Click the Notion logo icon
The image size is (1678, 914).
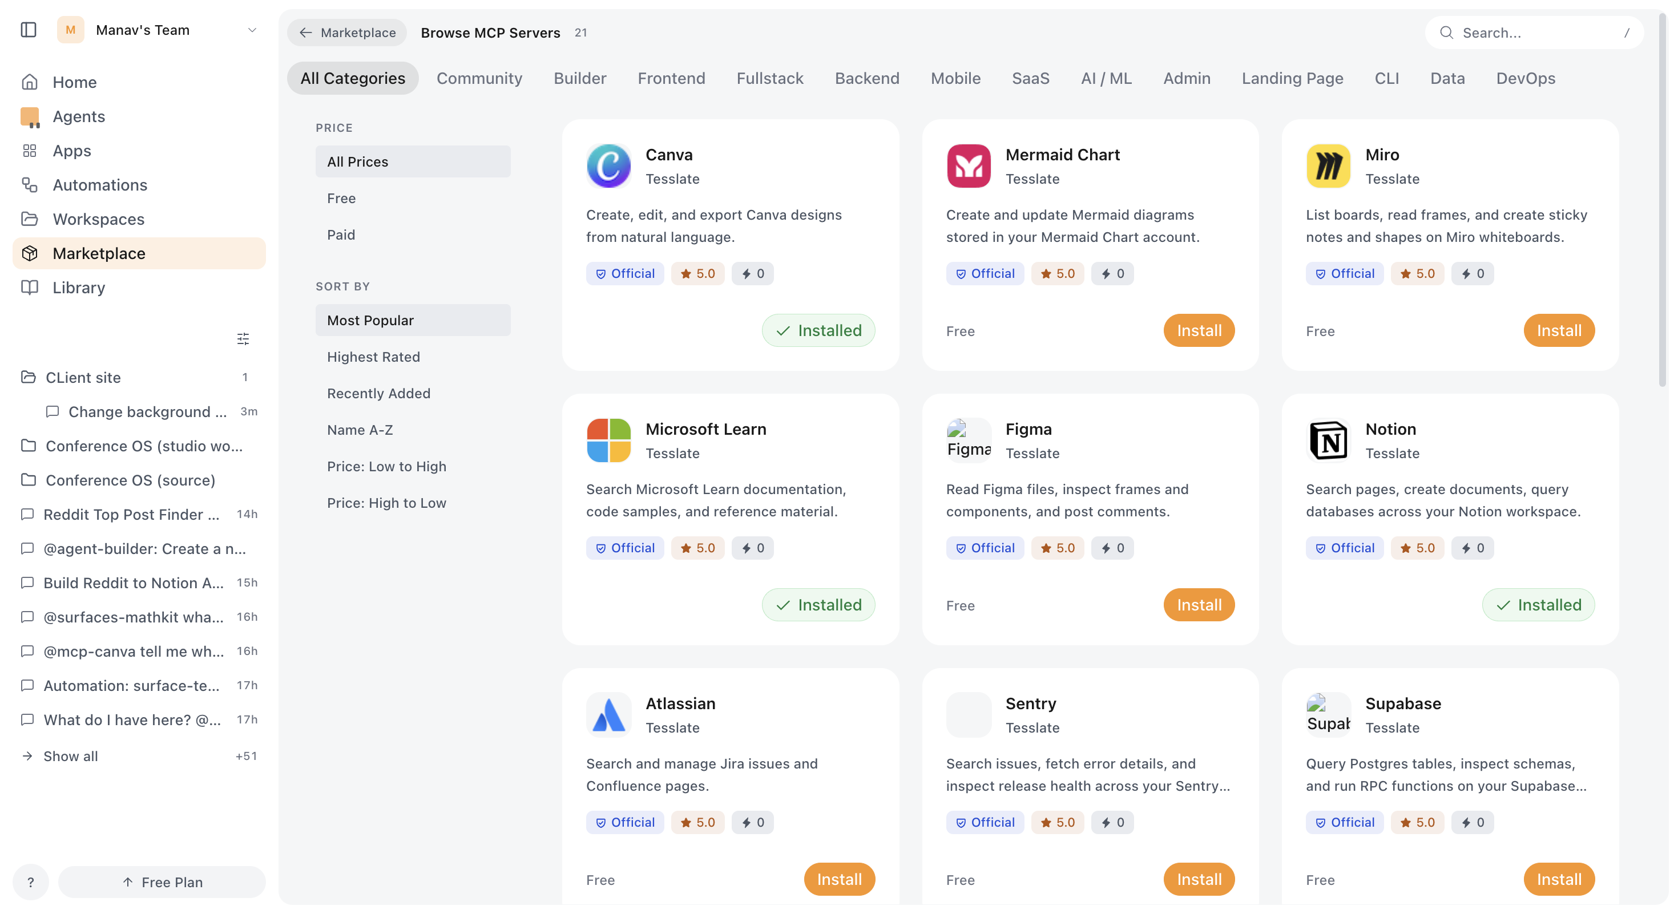(x=1328, y=440)
